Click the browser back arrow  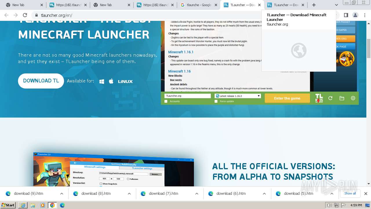pyautogui.click(x=6, y=15)
